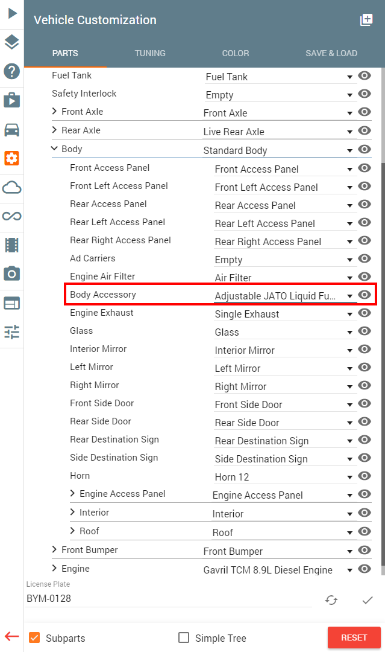This screenshot has width=385, height=652.
Task: Open the layers icon in sidebar
Action: [11, 42]
